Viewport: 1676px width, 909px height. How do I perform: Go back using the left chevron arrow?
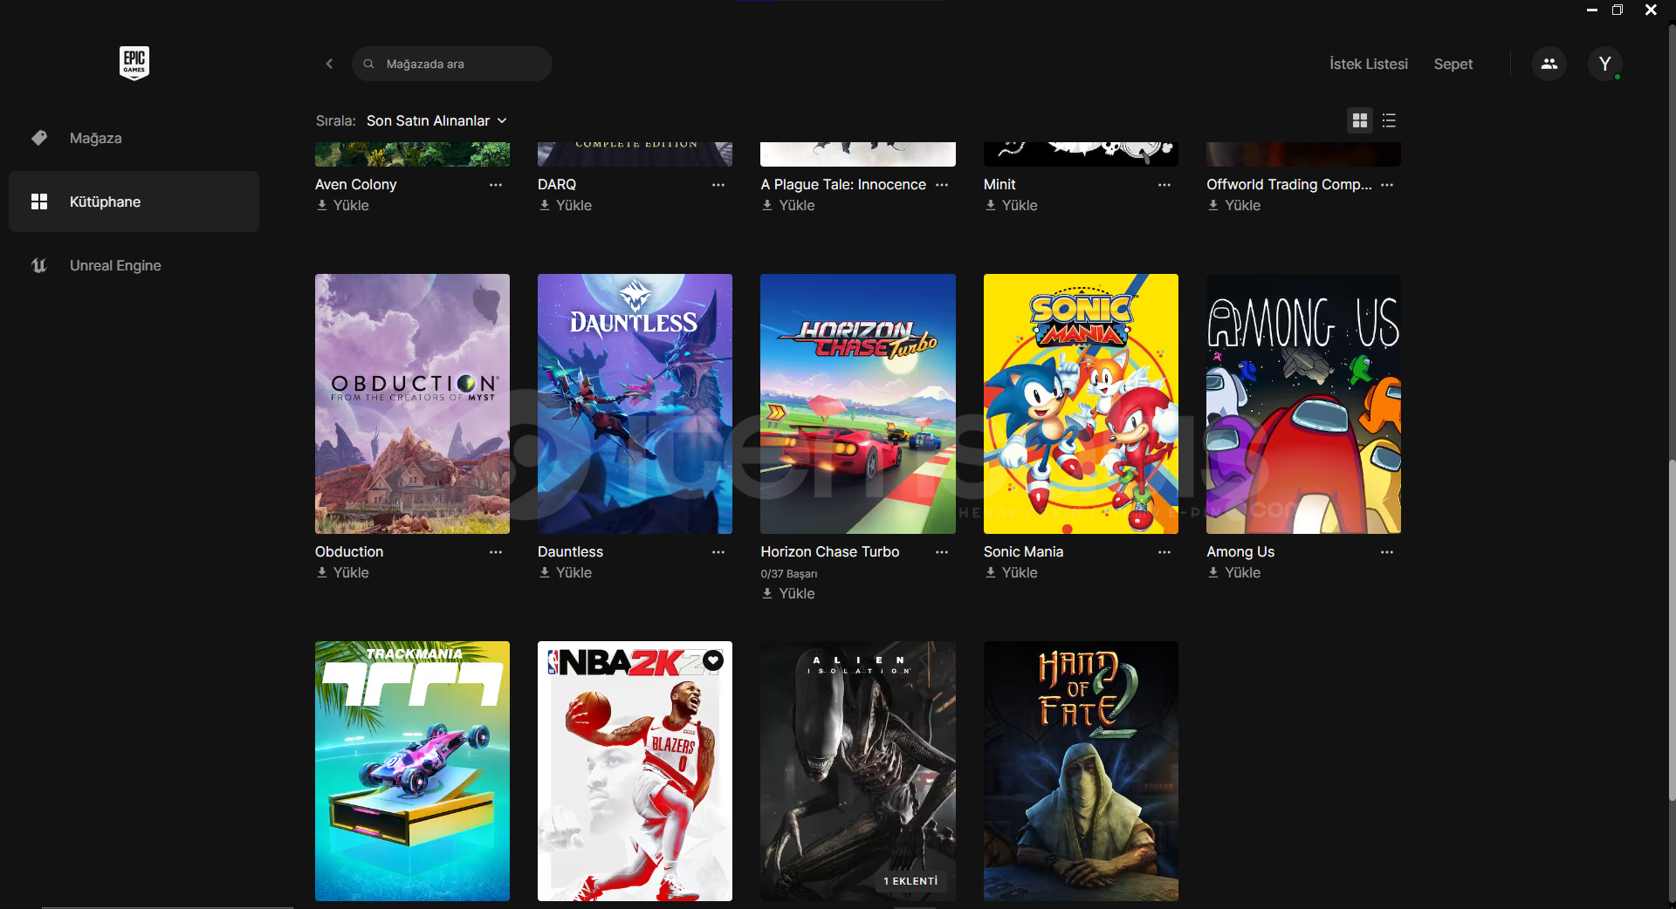tap(329, 64)
